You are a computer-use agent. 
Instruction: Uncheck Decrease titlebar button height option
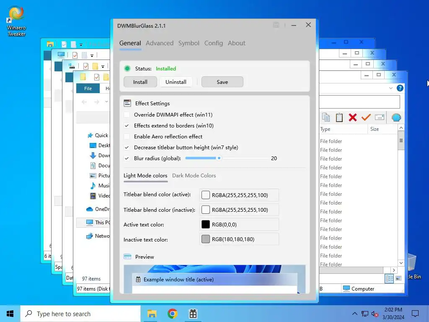click(127, 147)
